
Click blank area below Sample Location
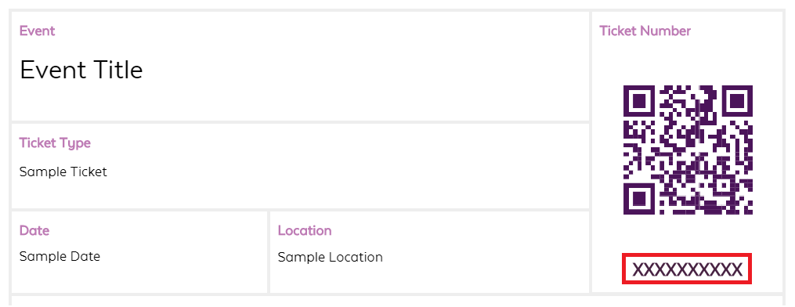(429, 279)
